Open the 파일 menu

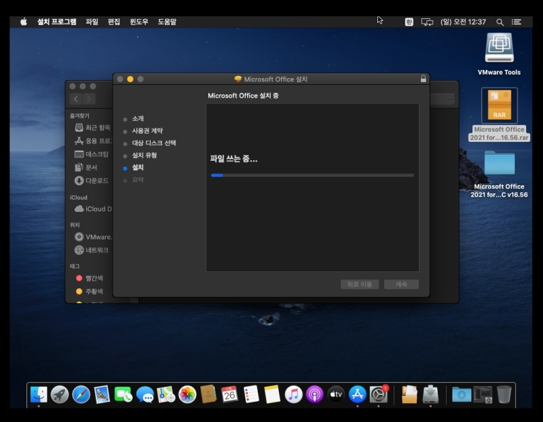(x=92, y=22)
